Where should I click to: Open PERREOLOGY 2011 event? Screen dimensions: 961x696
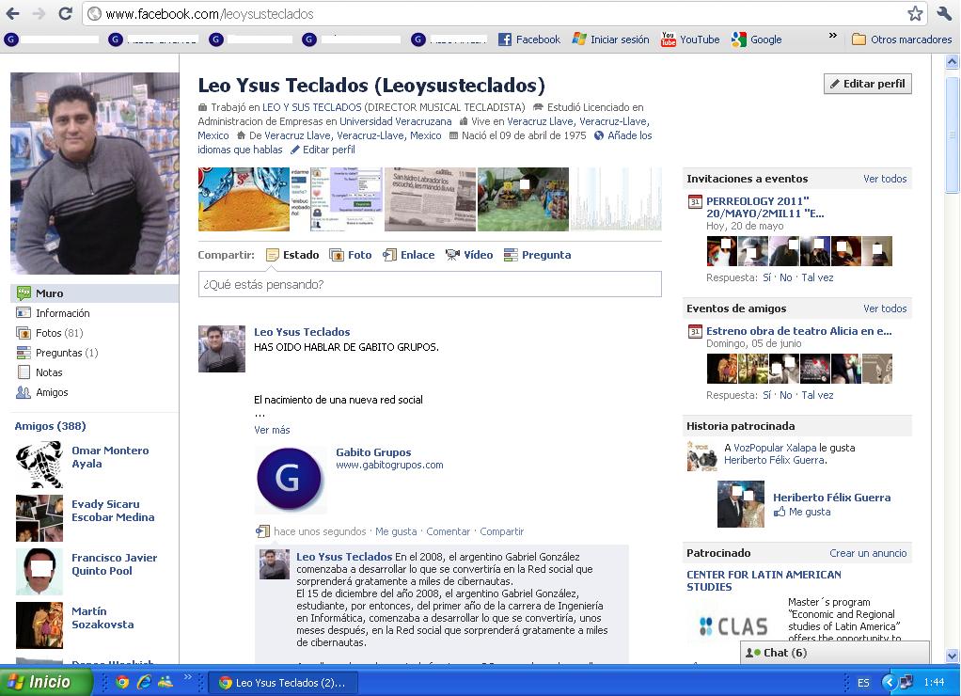tap(764, 207)
